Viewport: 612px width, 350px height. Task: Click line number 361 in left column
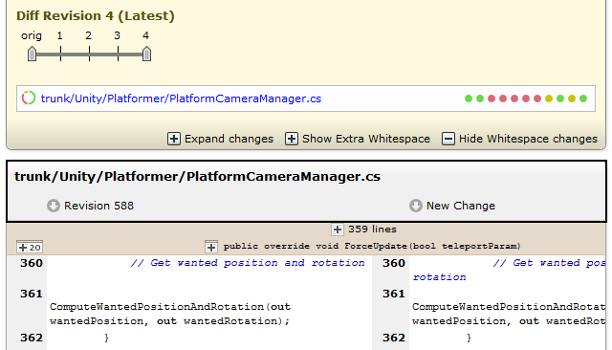click(x=32, y=294)
